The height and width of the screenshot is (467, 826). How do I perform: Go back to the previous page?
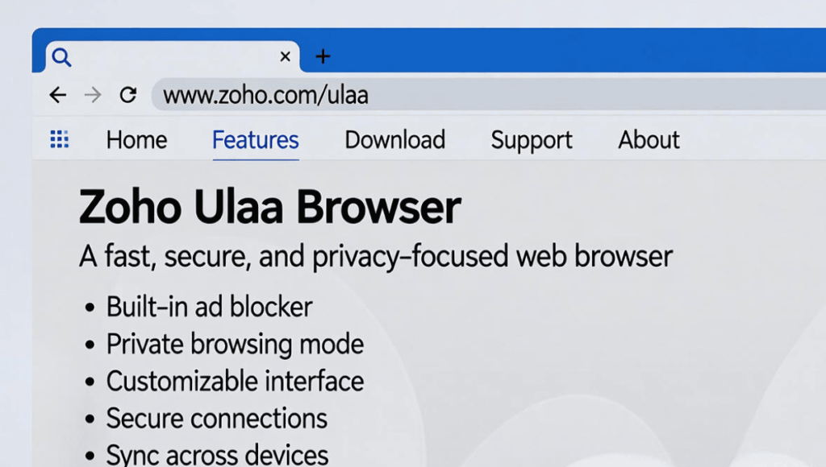click(x=57, y=95)
